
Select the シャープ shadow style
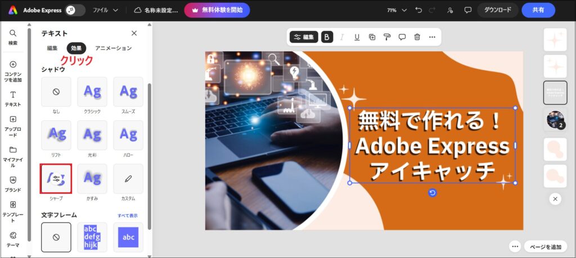[x=56, y=179]
